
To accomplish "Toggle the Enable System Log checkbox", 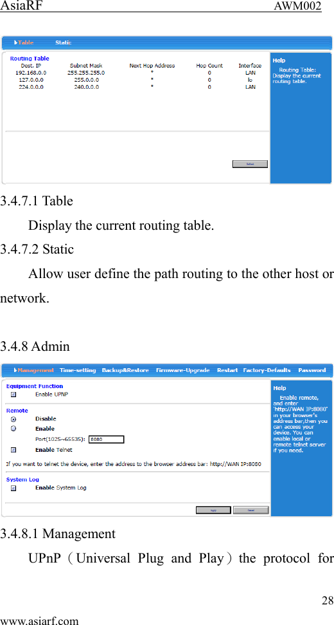I will click(13, 487).
